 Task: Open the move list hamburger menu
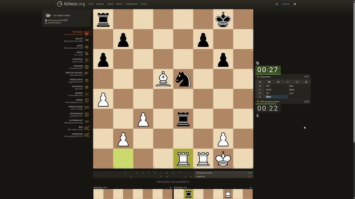[306, 82]
